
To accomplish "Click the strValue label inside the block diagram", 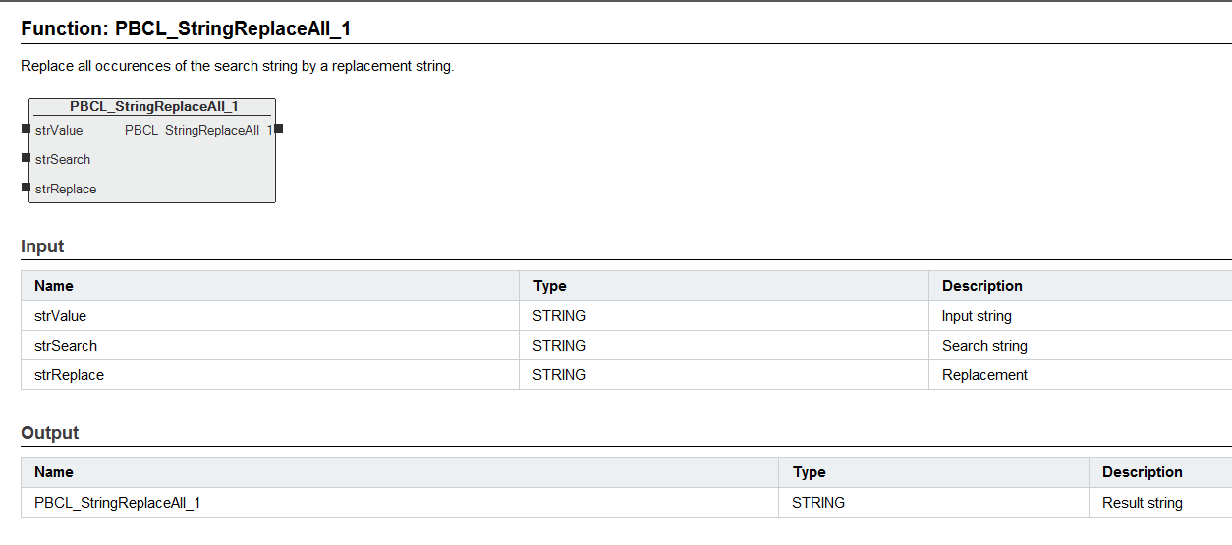I will [59, 131].
